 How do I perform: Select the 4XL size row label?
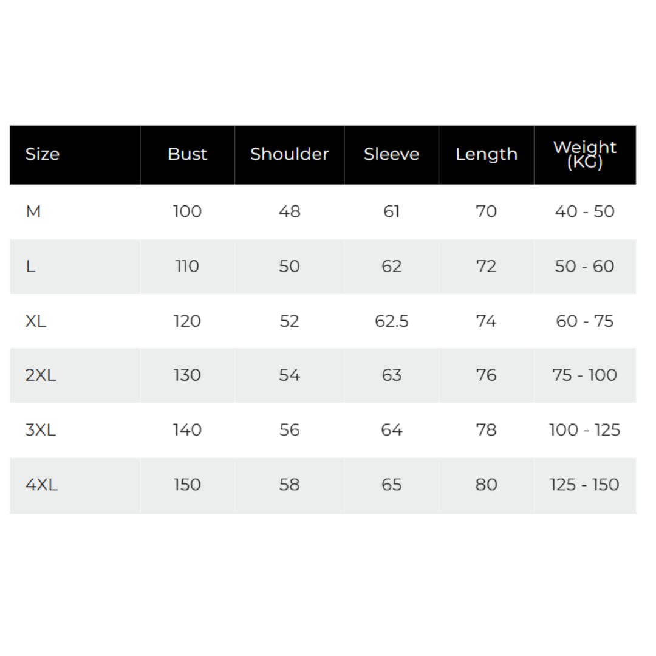point(41,485)
